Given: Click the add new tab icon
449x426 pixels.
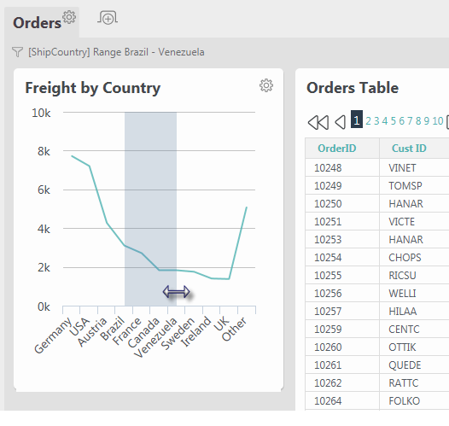Looking at the screenshot, I should (x=108, y=18).
